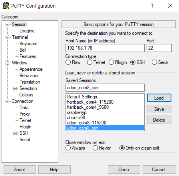Screen dimensions: 179x176
Task: Open the Selection settings category
Action: click(x=28, y=88)
